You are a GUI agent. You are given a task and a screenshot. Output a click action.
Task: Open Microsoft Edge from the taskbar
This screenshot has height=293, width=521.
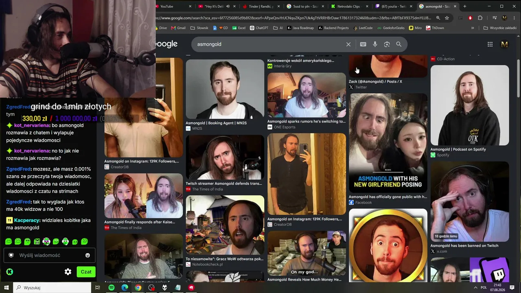pyautogui.click(x=125, y=288)
